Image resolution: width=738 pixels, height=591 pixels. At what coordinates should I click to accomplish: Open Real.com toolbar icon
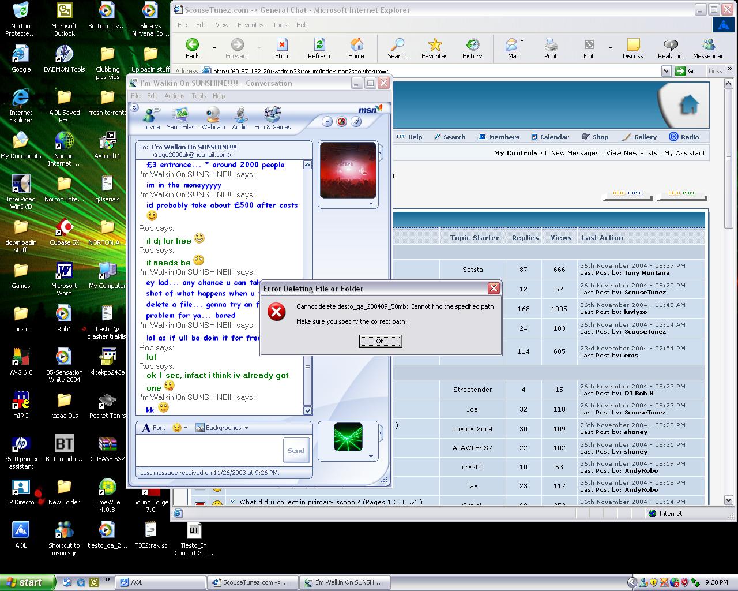671,48
